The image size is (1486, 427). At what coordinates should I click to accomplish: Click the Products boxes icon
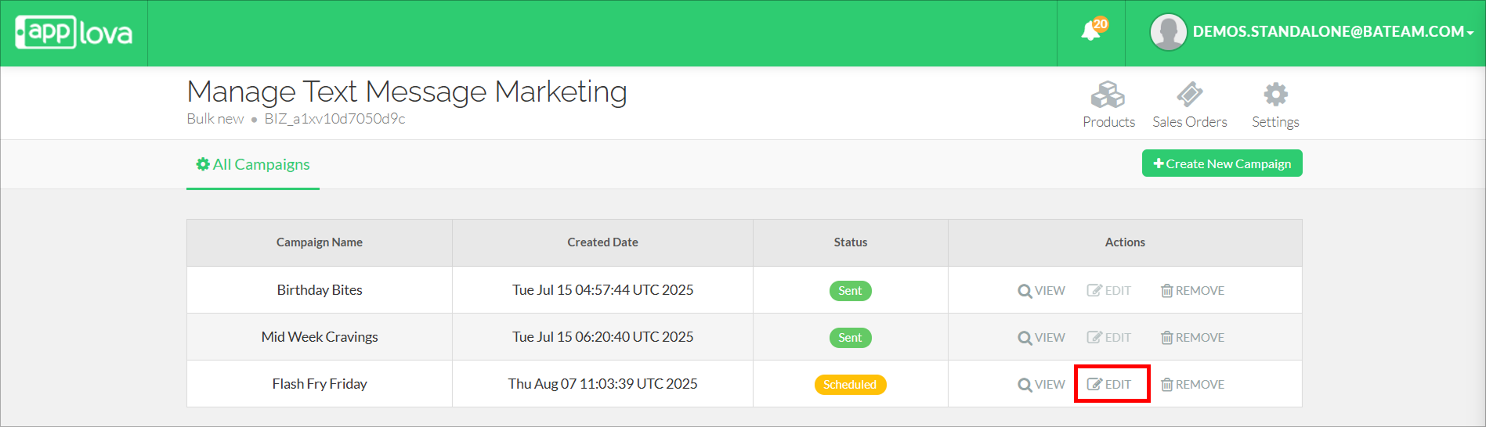click(x=1108, y=95)
